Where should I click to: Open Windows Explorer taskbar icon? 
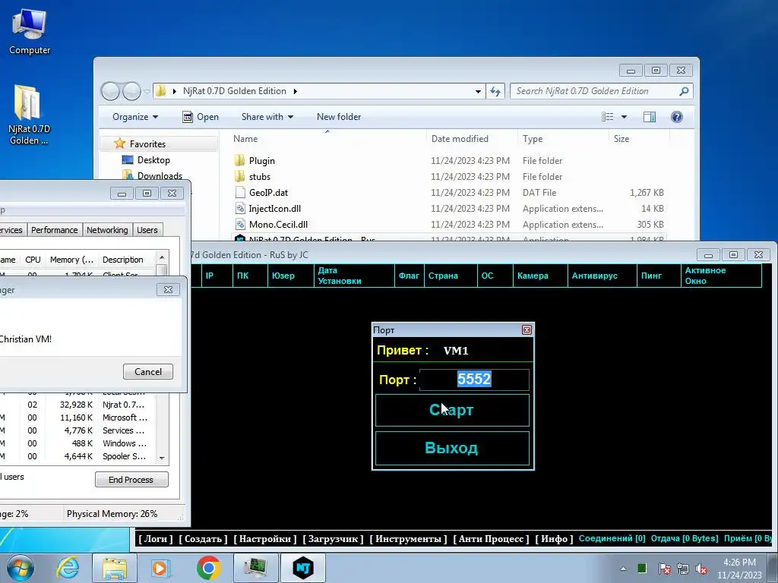(x=115, y=568)
